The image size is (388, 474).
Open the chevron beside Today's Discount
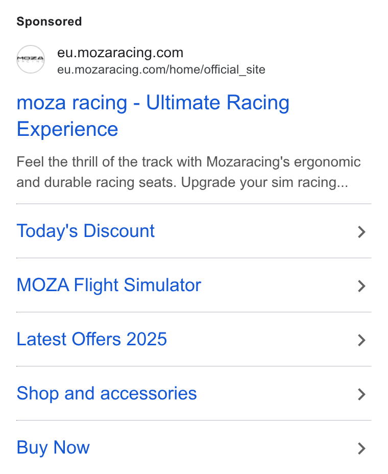(362, 232)
